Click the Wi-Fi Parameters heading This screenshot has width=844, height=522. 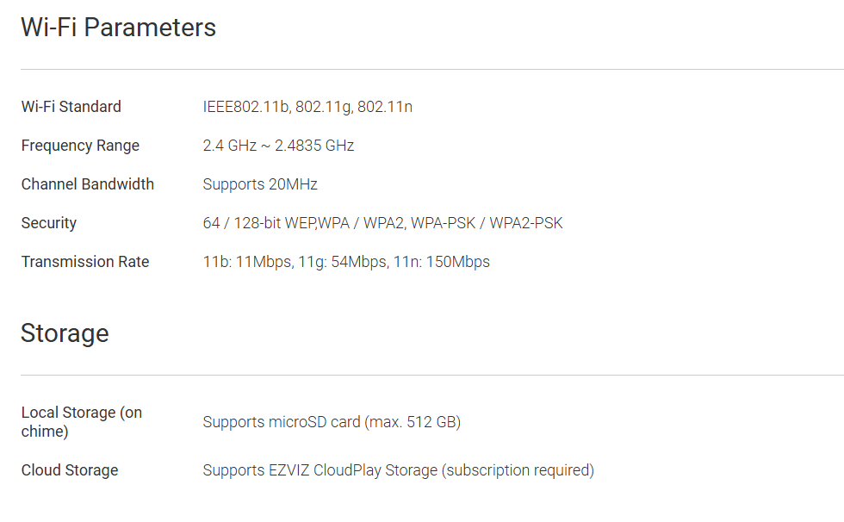coord(118,28)
